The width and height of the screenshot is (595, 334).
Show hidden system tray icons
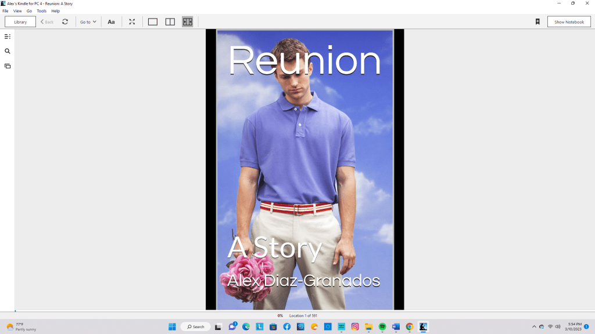pos(534,326)
